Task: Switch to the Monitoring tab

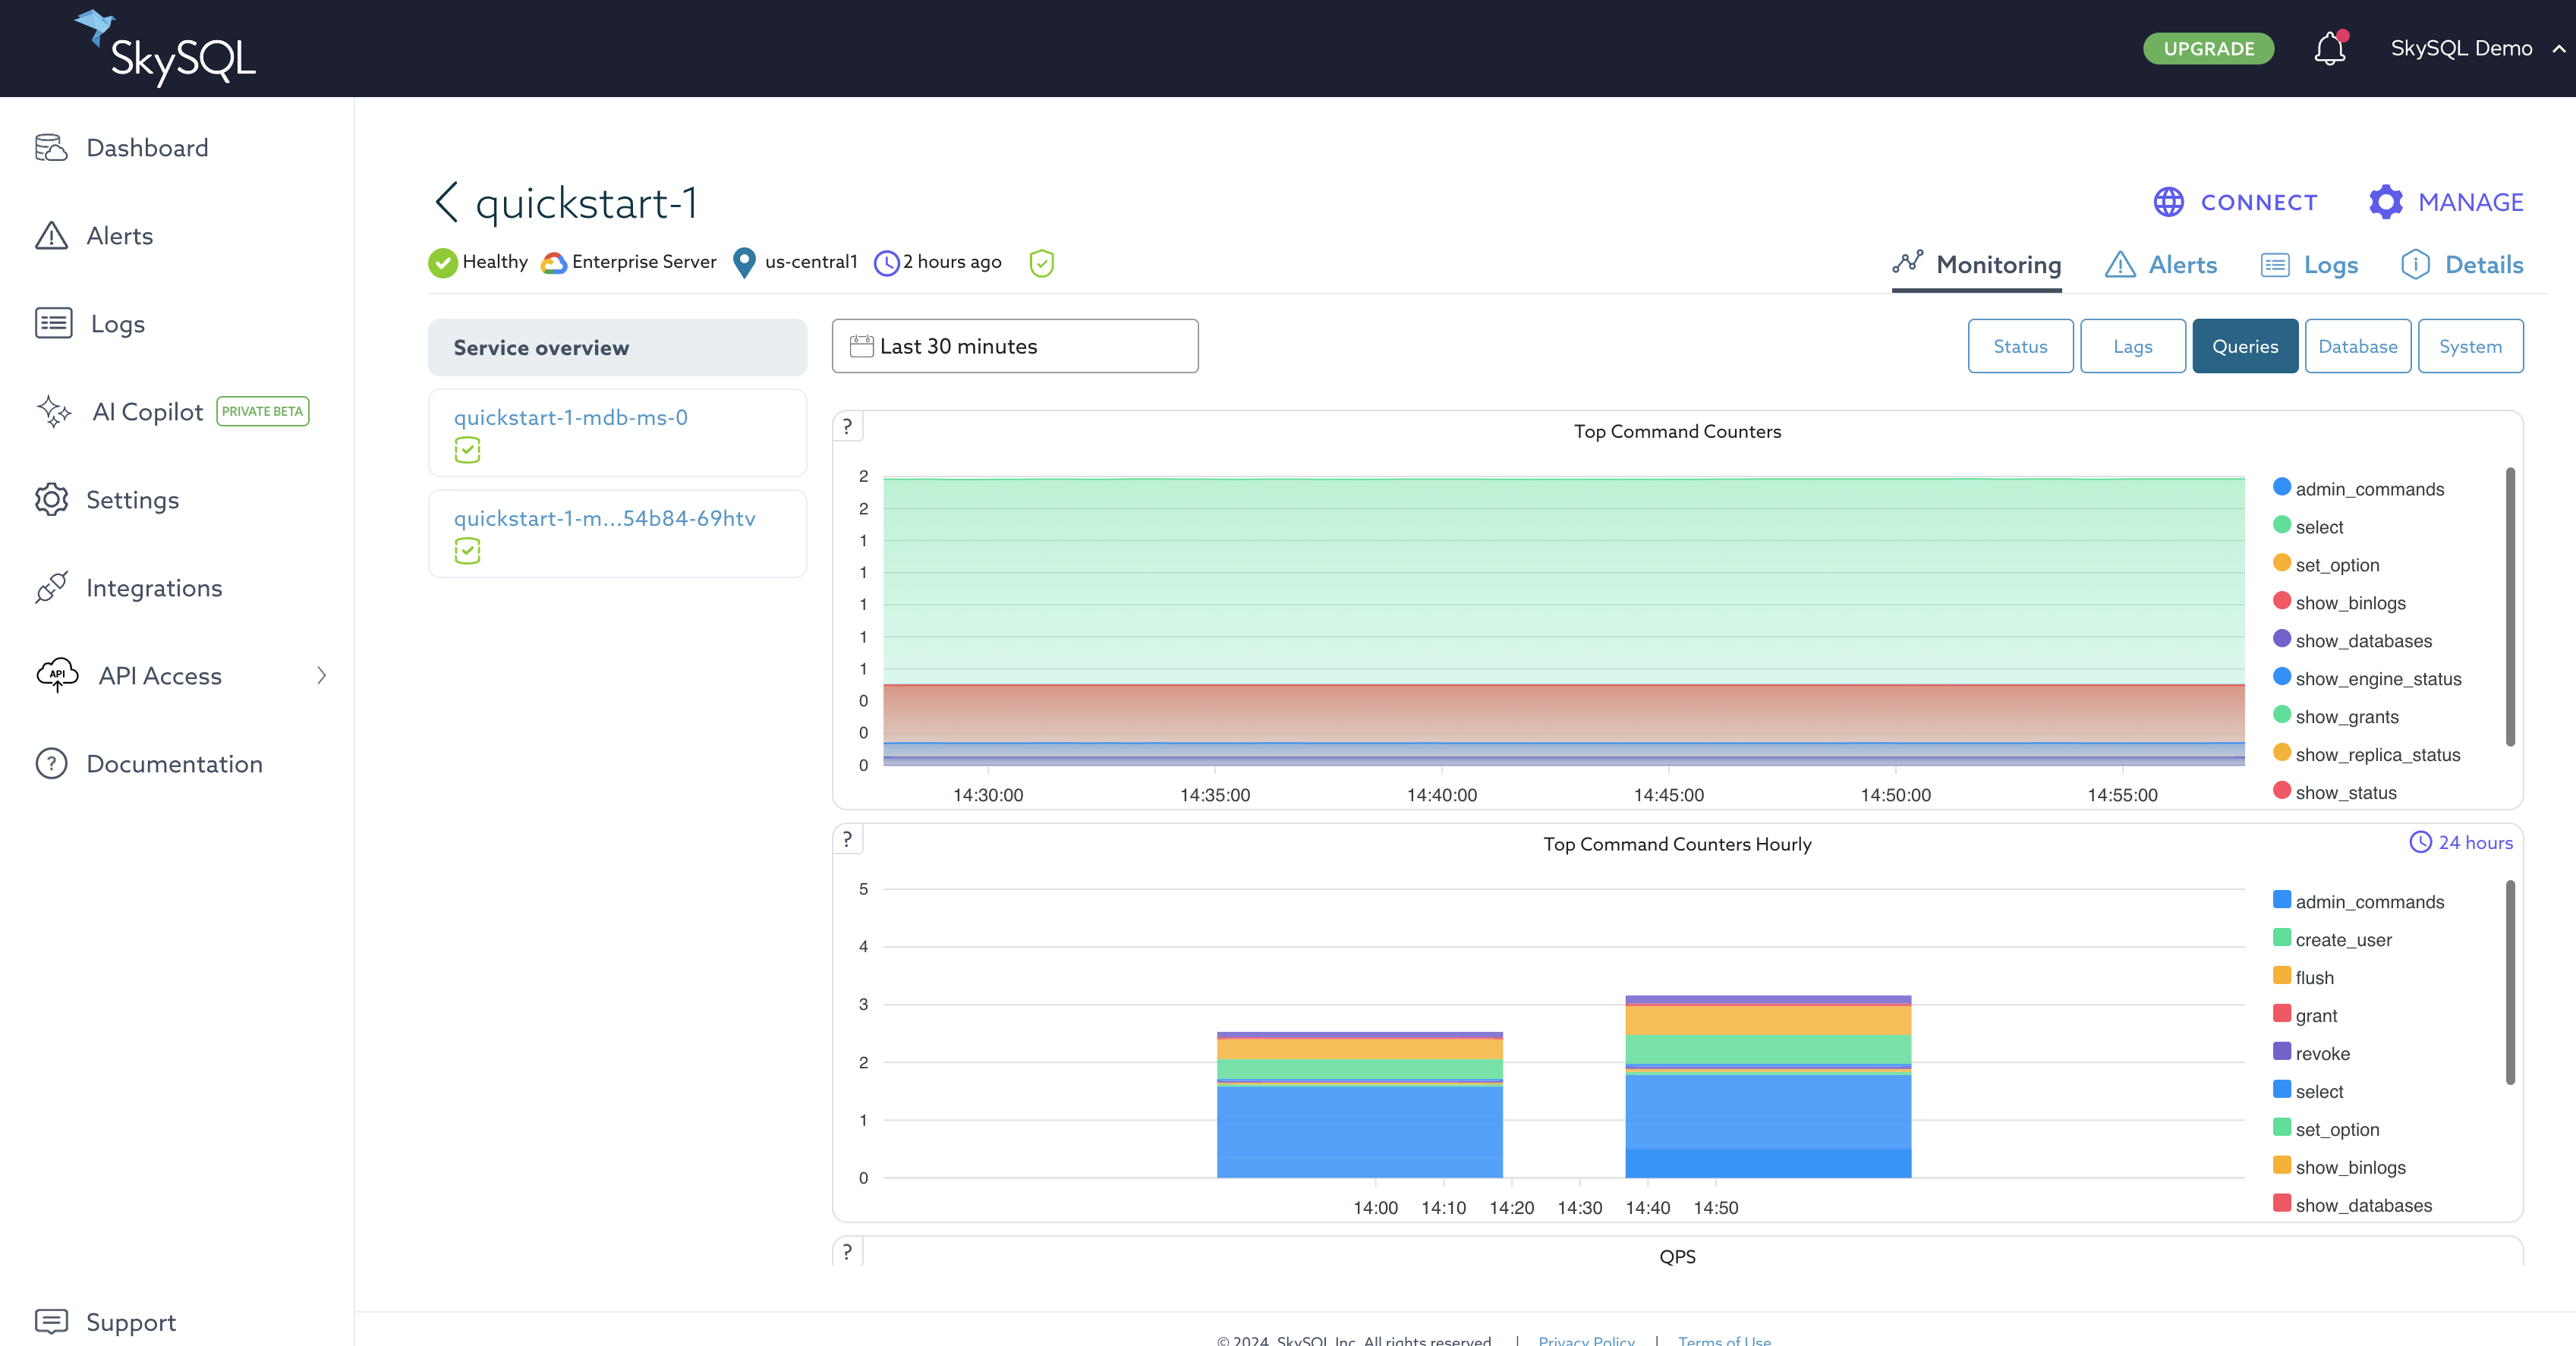Action: pyautogui.click(x=1976, y=265)
